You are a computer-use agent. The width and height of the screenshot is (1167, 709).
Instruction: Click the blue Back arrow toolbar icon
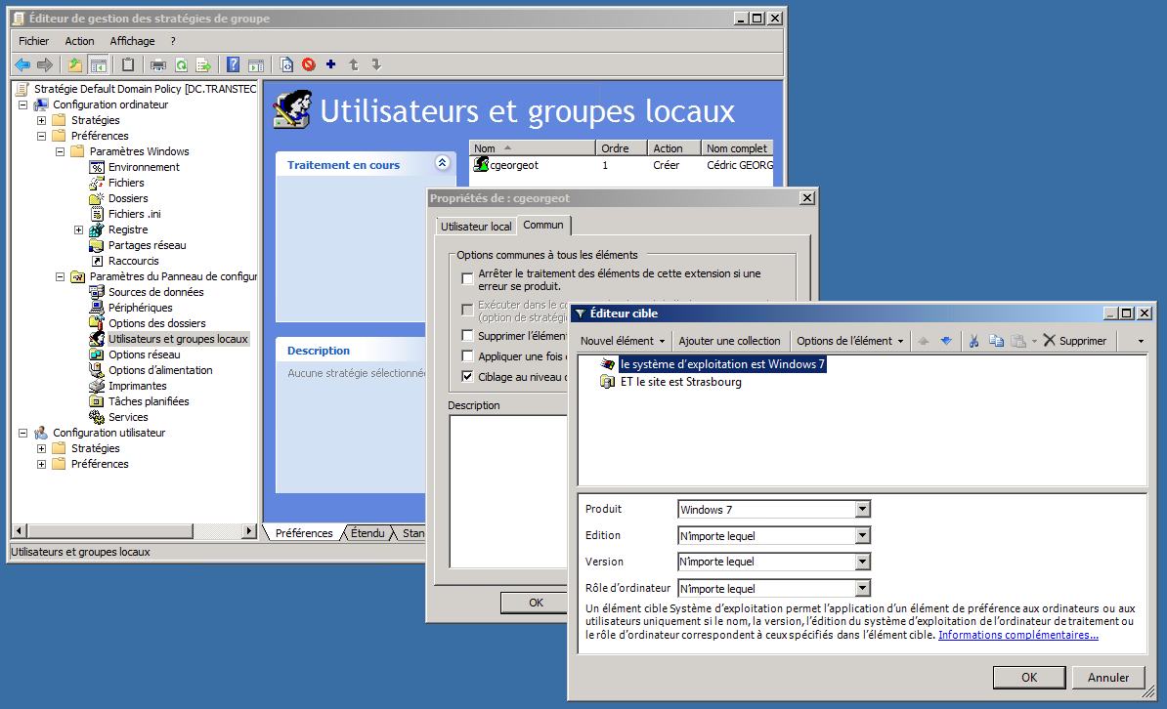(x=23, y=64)
